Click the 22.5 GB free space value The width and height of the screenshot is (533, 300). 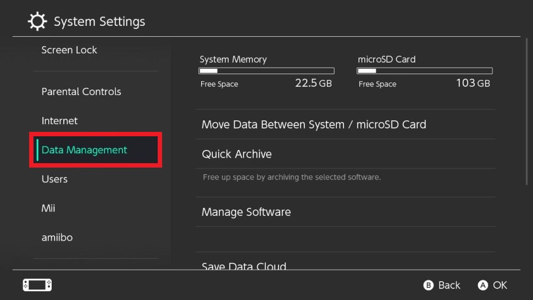pos(313,83)
